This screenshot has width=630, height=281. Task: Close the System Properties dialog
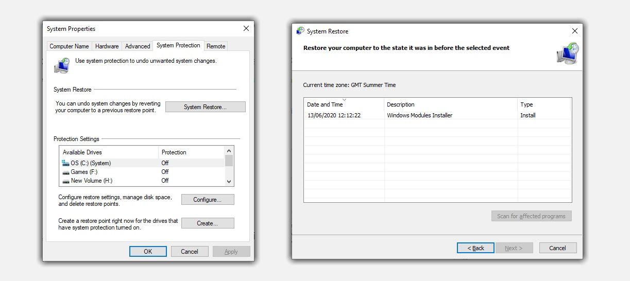point(246,29)
